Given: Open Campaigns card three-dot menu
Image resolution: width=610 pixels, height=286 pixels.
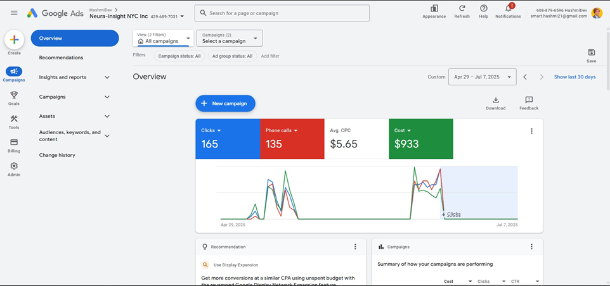Looking at the screenshot, I should click(x=531, y=247).
